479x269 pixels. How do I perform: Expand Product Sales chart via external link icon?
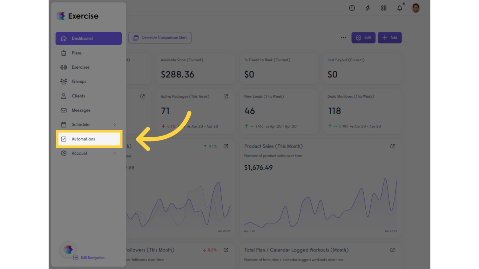pos(392,146)
